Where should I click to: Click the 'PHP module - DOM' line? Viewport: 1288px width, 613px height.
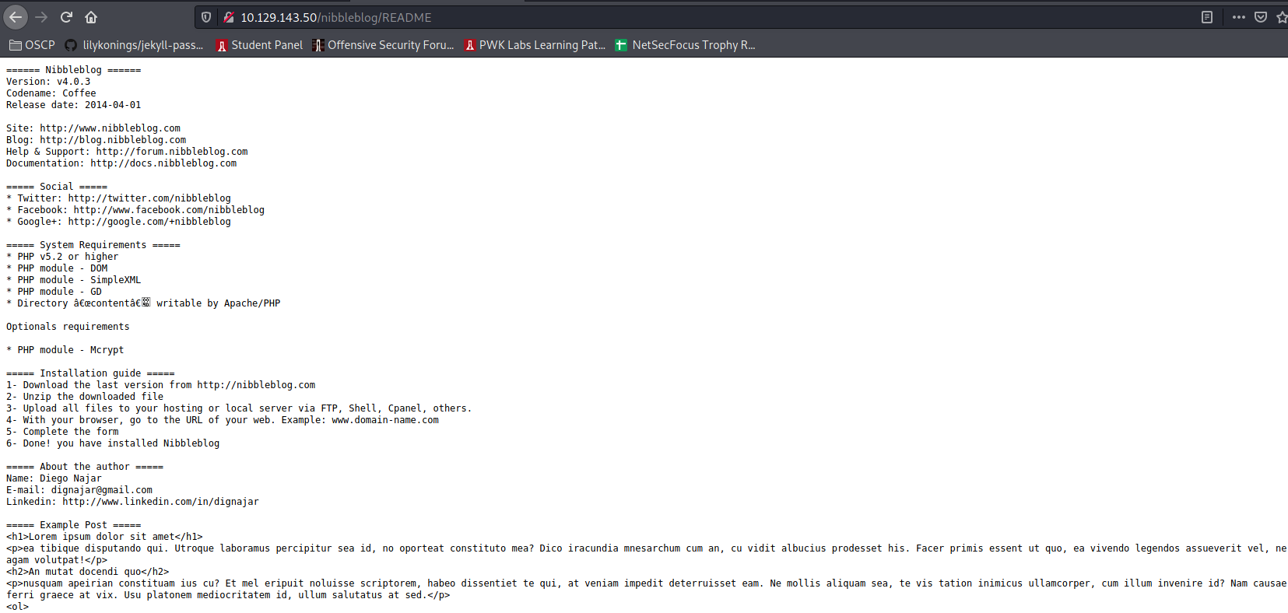pyautogui.click(x=57, y=268)
